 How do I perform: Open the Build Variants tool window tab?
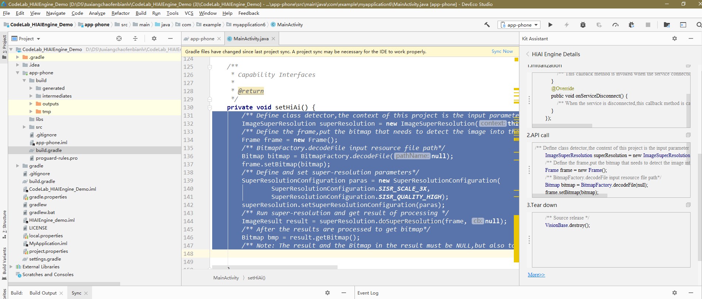4,264
